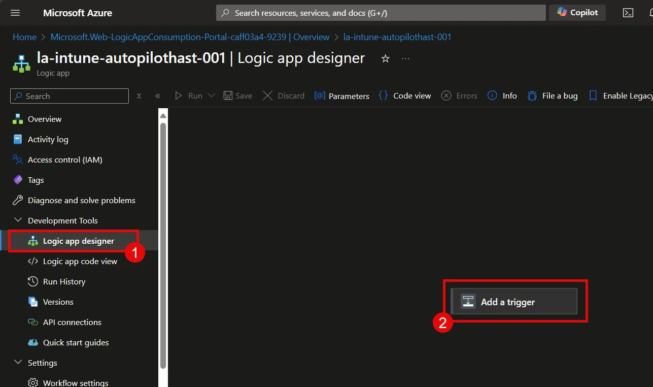Favorite the logic app with the star icon
The width and height of the screenshot is (653, 387).
385,58
